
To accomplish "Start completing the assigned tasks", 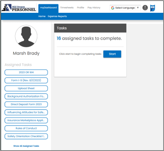I will (x=112, y=54).
